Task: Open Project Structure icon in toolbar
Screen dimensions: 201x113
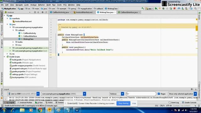Action: click(x=191, y=8)
